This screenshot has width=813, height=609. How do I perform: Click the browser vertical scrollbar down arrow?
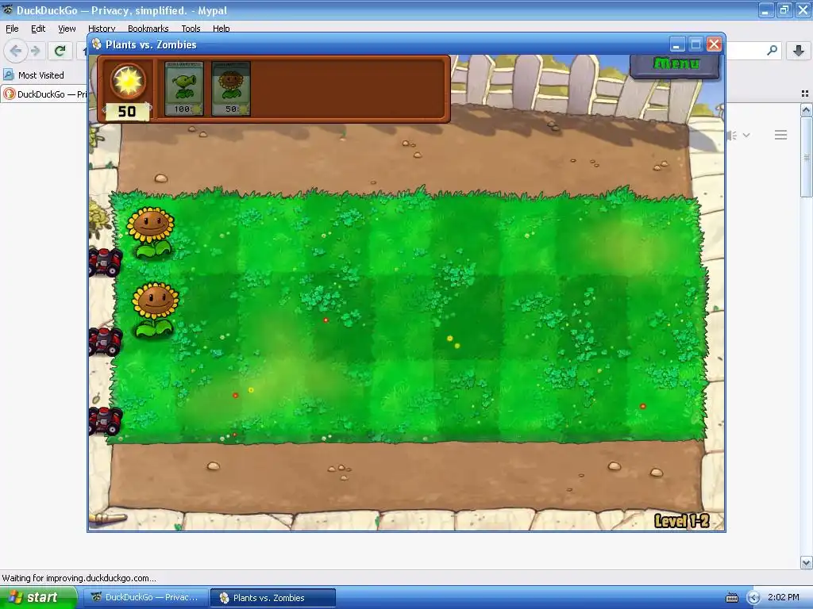pyautogui.click(x=806, y=562)
